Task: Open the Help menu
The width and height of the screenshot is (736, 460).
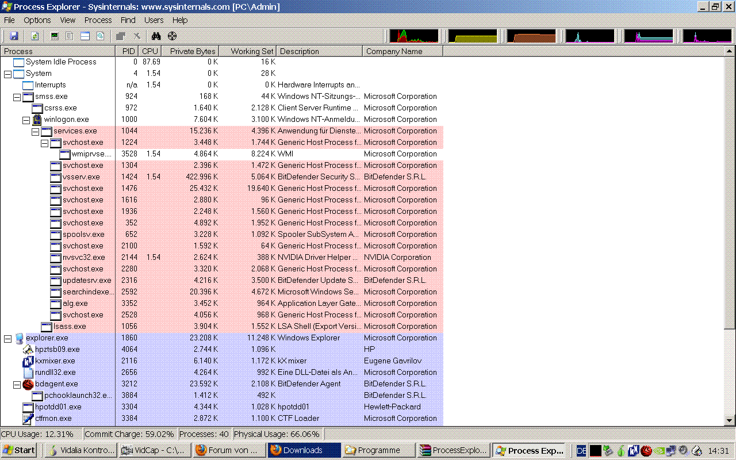Action: click(180, 20)
